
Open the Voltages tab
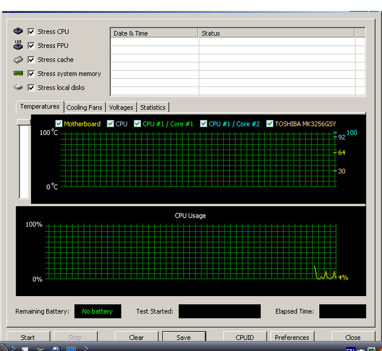click(121, 107)
